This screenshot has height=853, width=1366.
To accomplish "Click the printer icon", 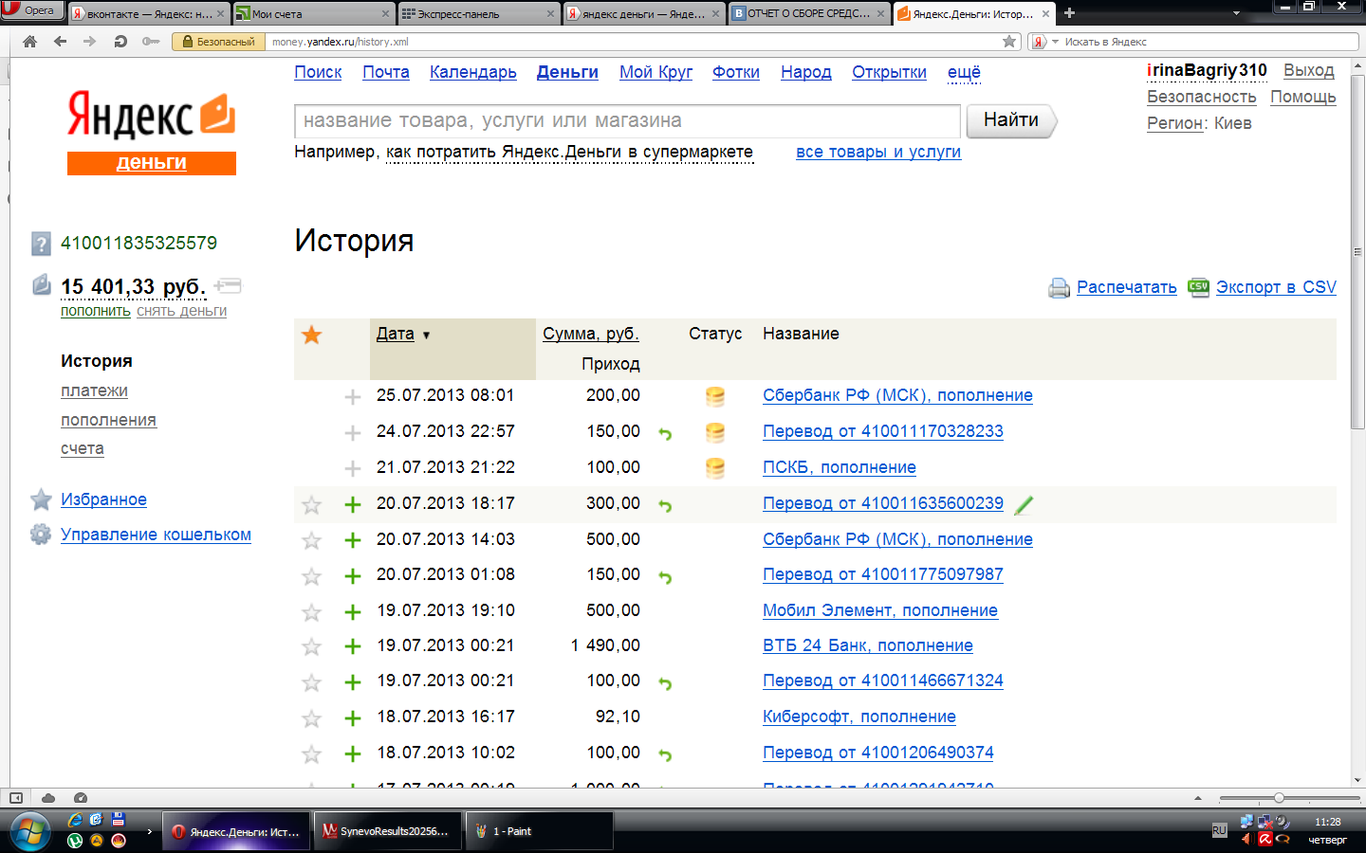I will (1059, 288).
